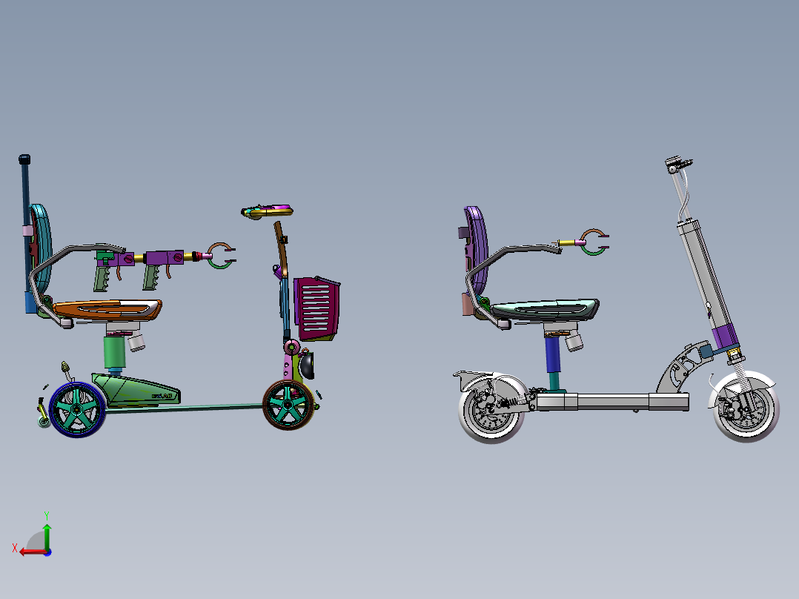Select the purple control box on left armrest

tap(164, 257)
